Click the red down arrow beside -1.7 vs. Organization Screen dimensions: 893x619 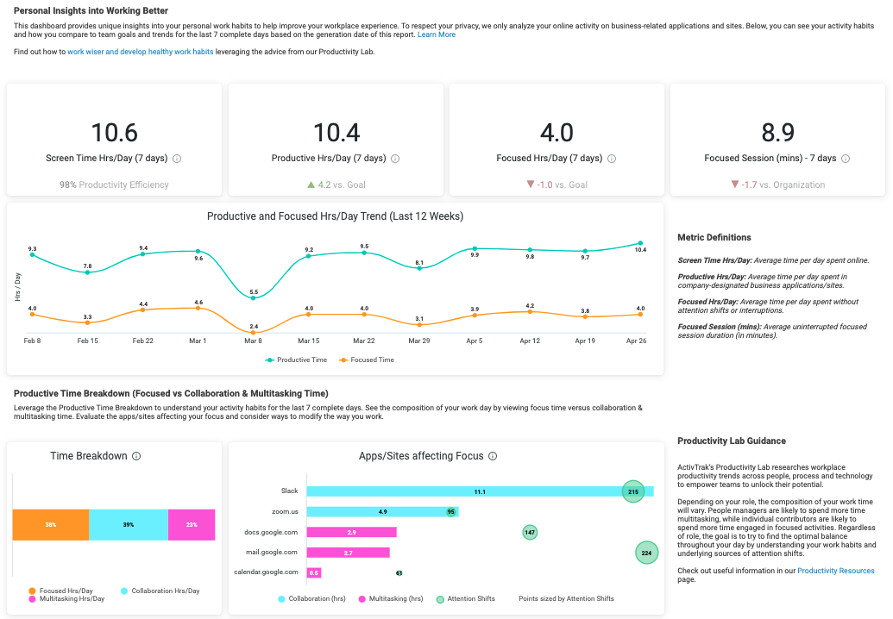tap(734, 184)
